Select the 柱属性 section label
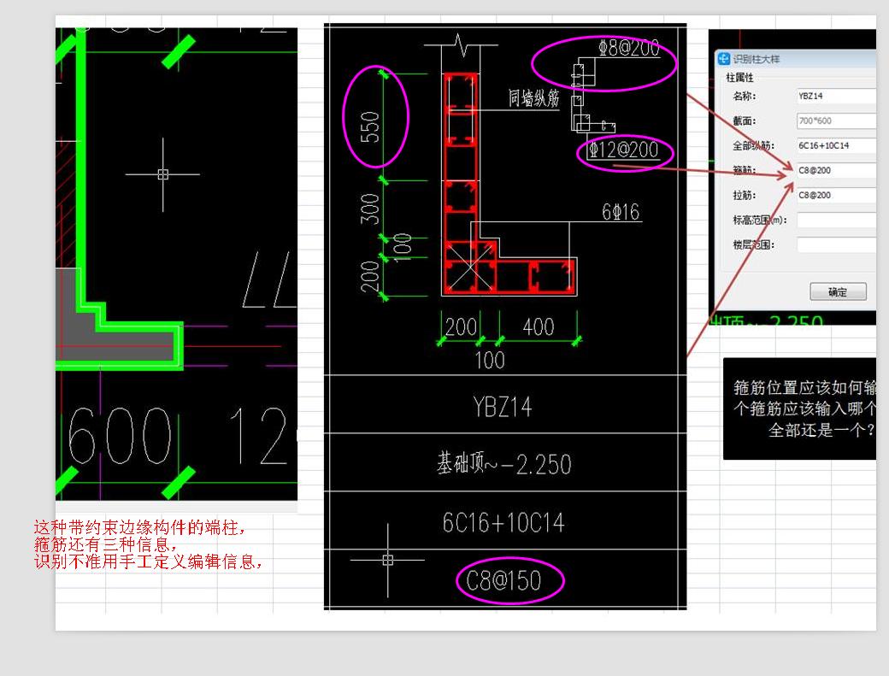This screenshot has width=889, height=676. click(739, 77)
